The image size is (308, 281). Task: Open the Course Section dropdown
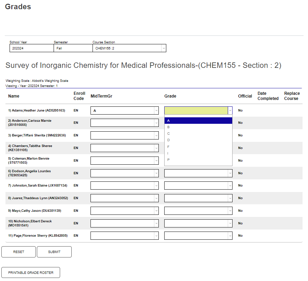point(163,48)
